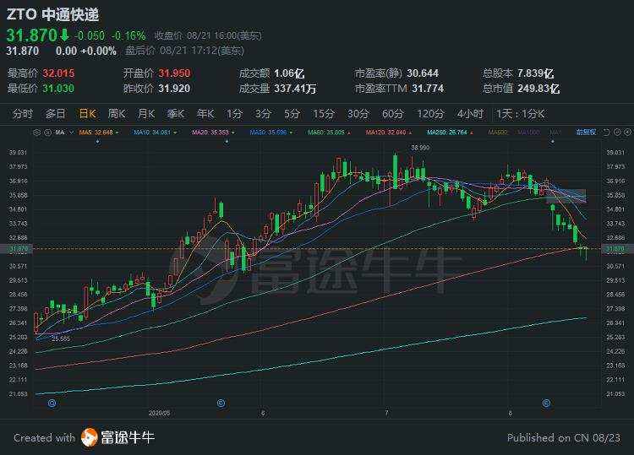Toggle the MA250 moving average line
Screen dimensions: 634x455
tap(450, 133)
